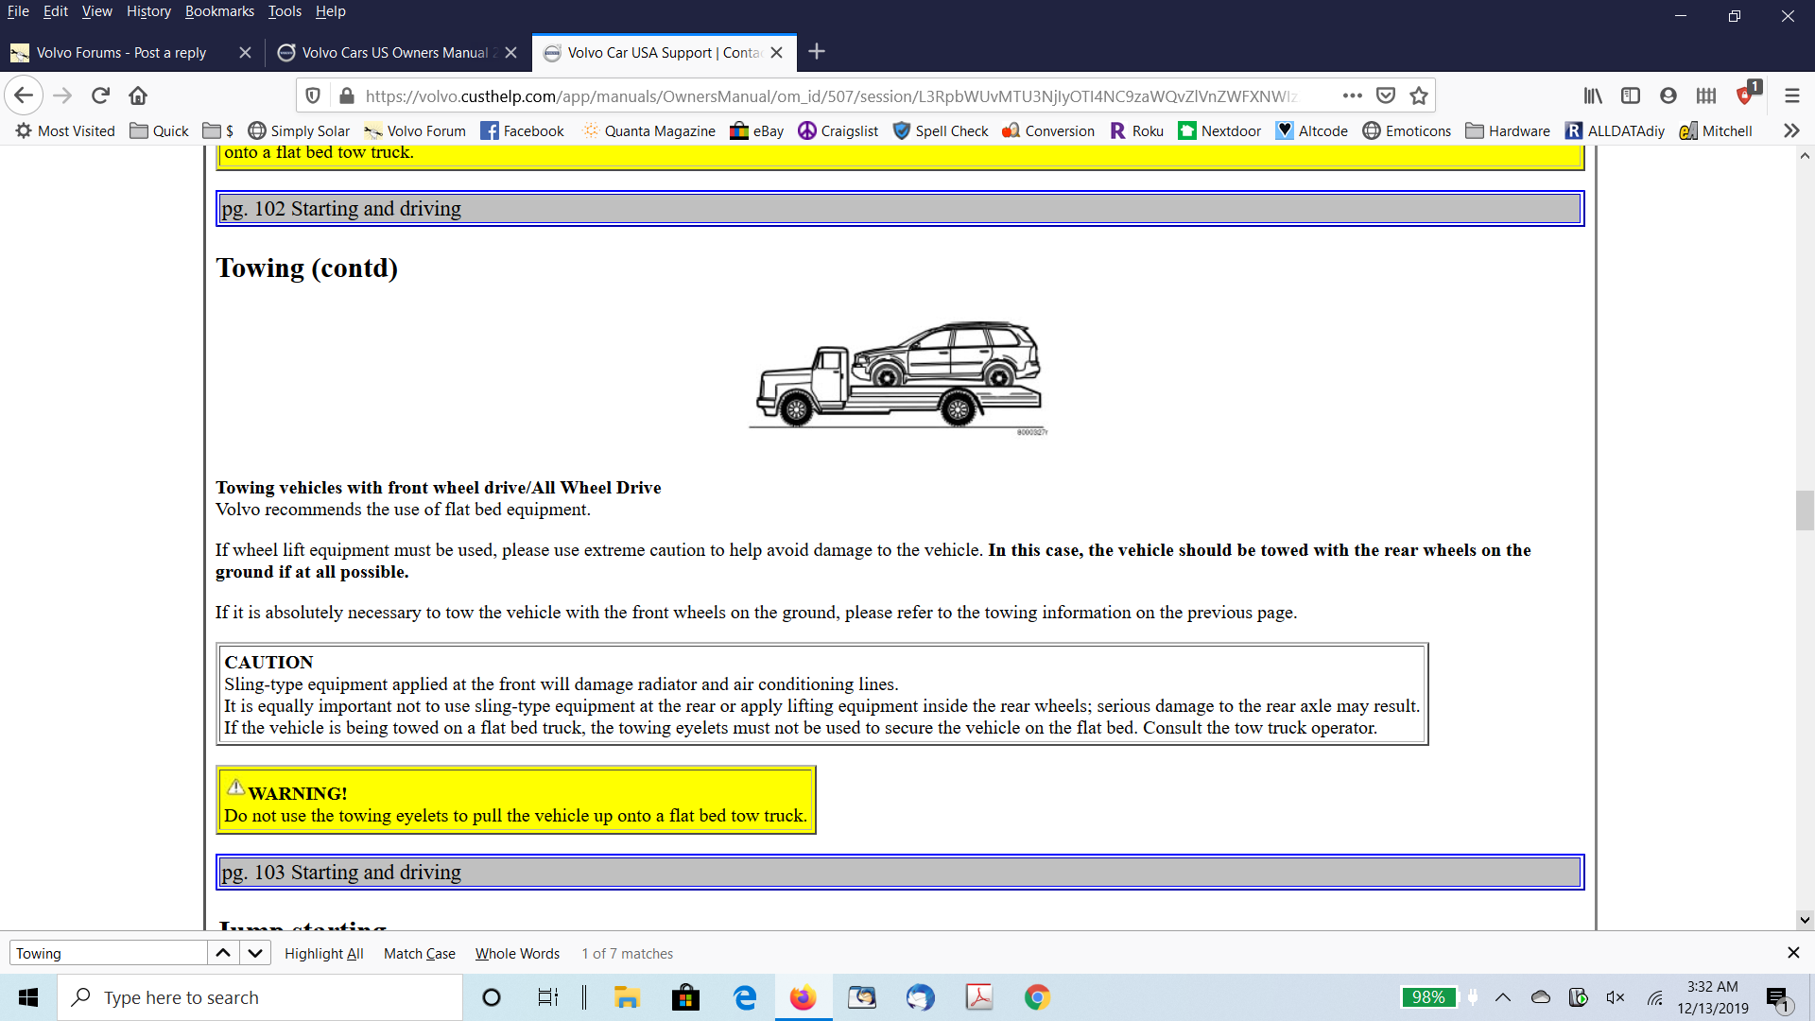Bookmark this page with the star icon
The image size is (1815, 1021).
(1418, 95)
